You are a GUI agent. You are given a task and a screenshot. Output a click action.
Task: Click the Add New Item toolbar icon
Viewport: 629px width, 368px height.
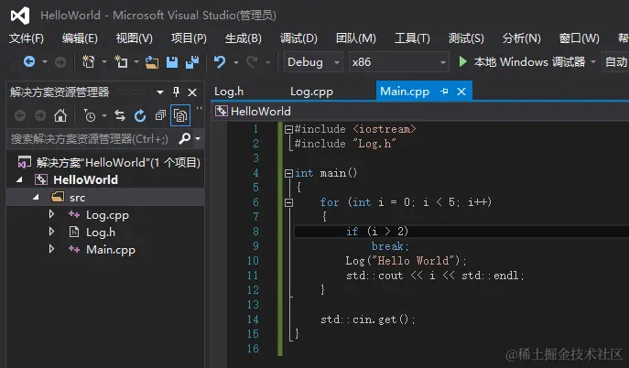tap(121, 61)
